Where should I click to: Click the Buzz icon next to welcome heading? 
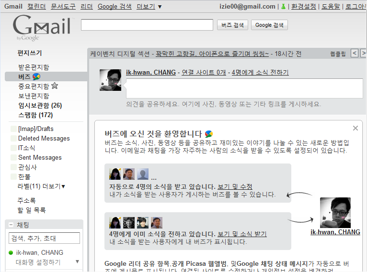(208, 134)
